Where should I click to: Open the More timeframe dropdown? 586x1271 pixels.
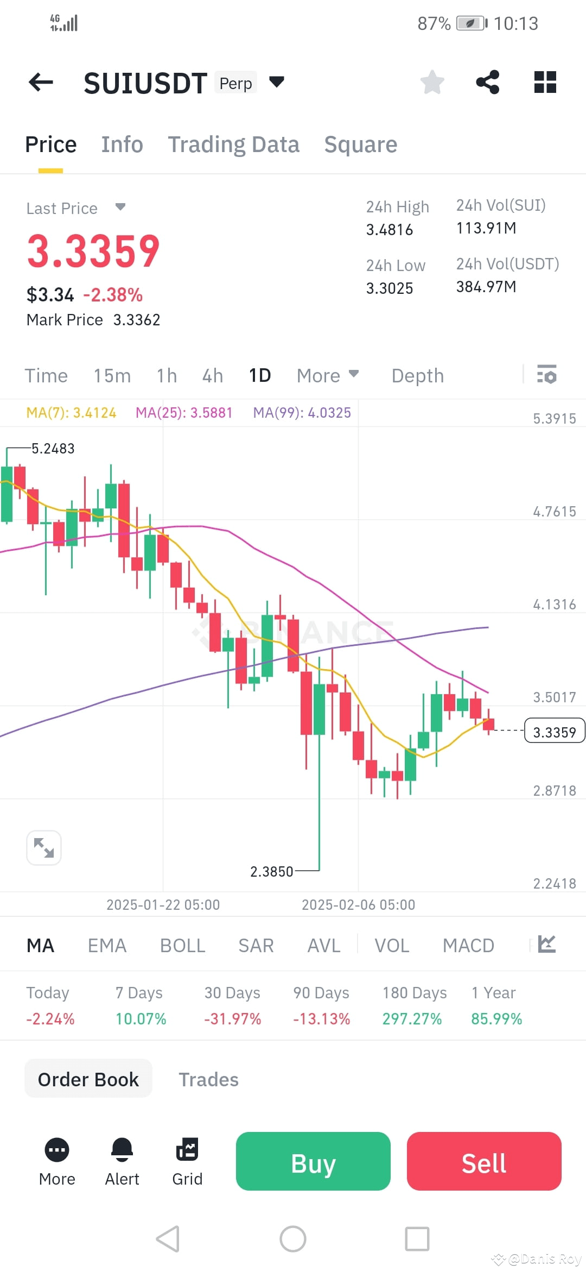(328, 375)
